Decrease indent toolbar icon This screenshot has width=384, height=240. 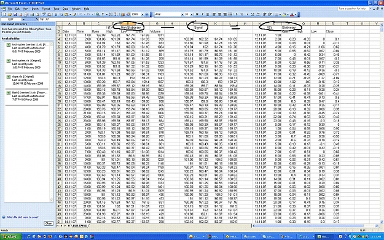pos(264,15)
